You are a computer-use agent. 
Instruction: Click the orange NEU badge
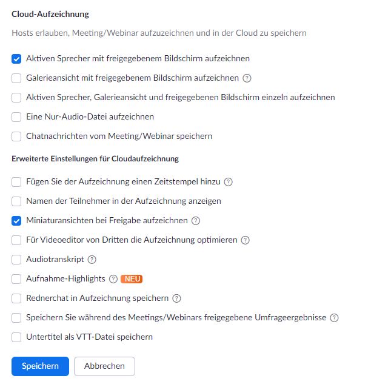[x=132, y=279]
